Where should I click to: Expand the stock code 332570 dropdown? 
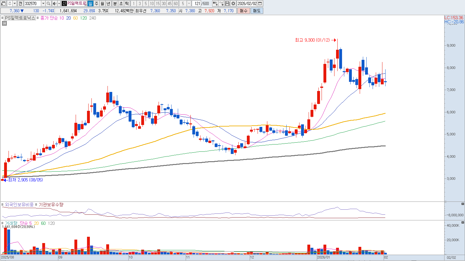43,3
